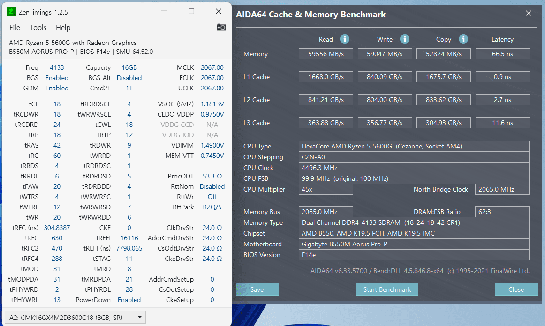Select the L2 Cache Latency field 2.7 ns
Image resolution: width=545 pixels, height=326 pixels.
pos(503,100)
